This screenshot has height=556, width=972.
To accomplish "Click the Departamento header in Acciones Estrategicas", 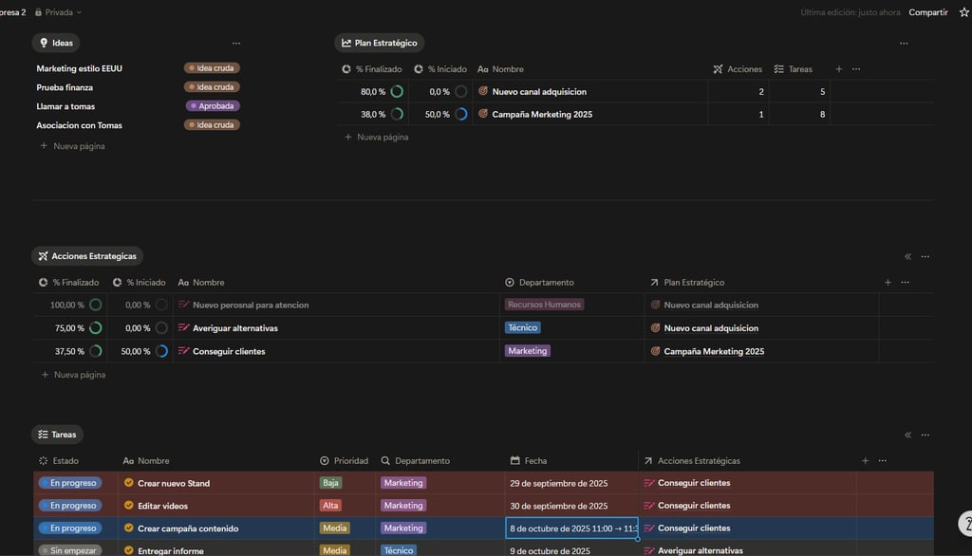I will coord(539,283).
